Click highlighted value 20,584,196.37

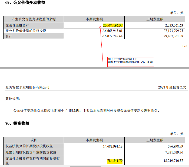(x=113, y=25)
